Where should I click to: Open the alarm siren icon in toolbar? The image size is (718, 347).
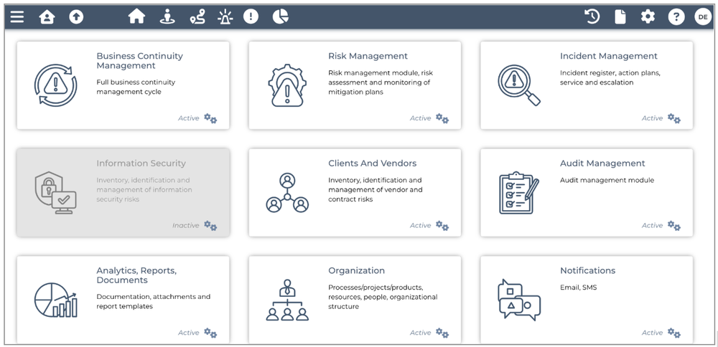coord(225,16)
